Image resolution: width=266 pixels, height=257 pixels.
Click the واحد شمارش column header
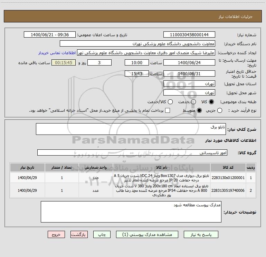(96, 167)
